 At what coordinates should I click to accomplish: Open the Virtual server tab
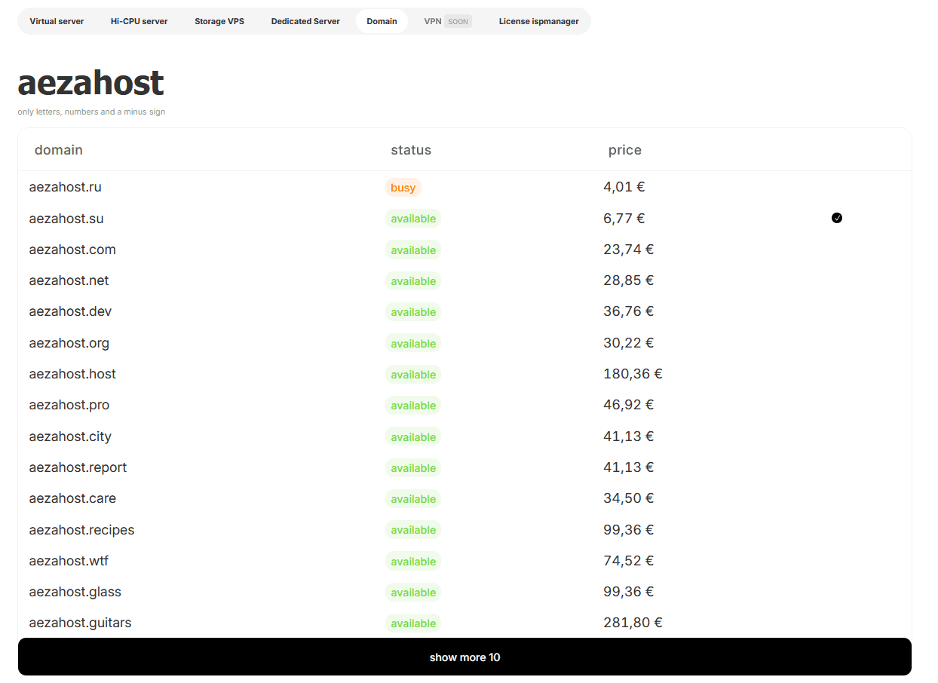[57, 21]
